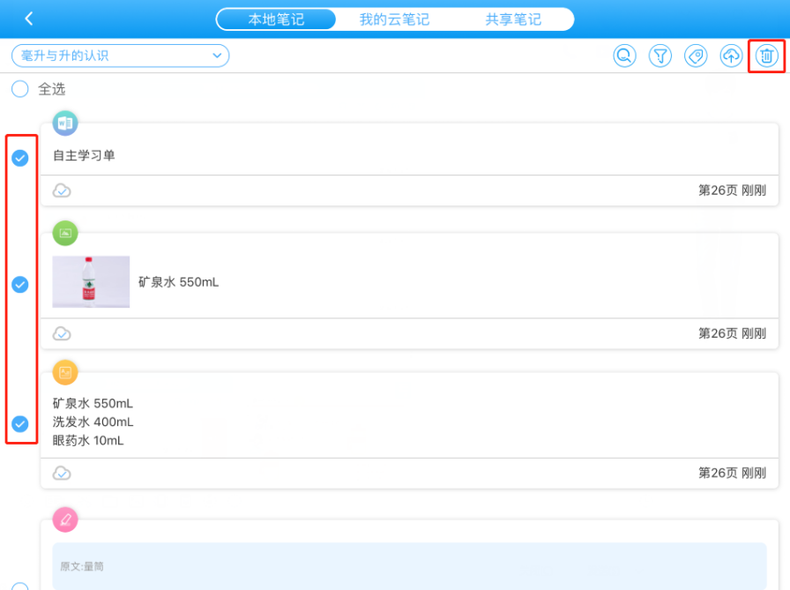This screenshot has width=790, height=590.
Task: Toggle the 全选 select-all radio button
Action: [20, 89]
